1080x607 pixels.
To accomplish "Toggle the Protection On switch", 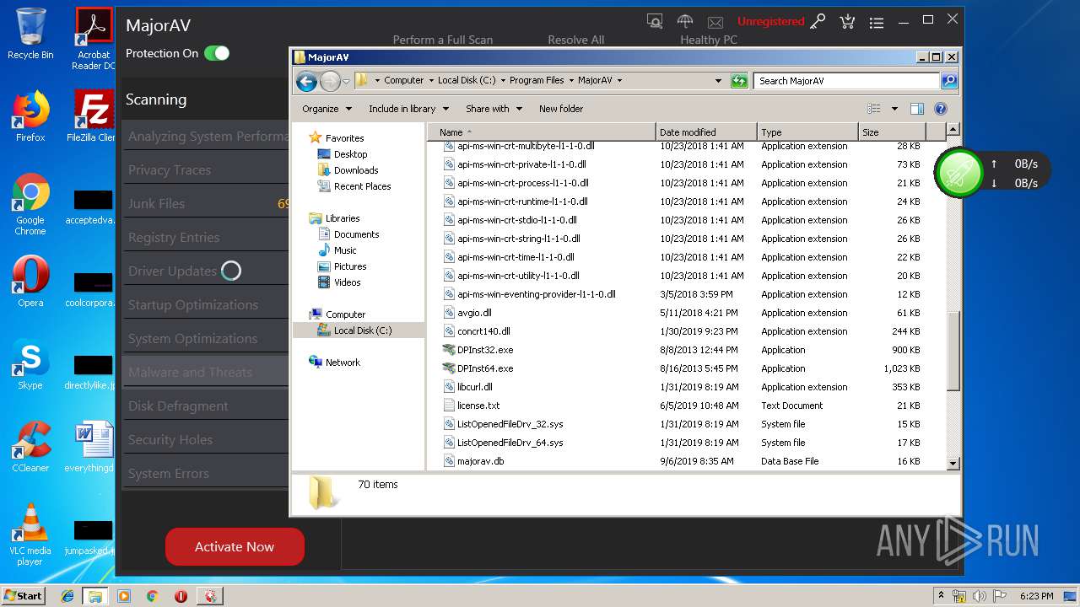I will [217, 53].
